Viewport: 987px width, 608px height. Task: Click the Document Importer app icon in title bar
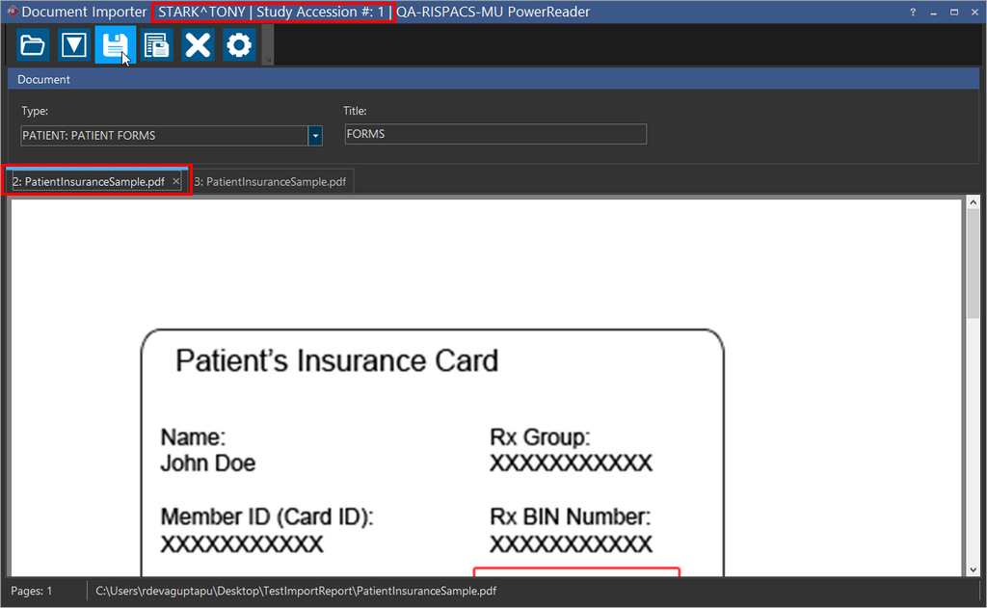(12, 13)
